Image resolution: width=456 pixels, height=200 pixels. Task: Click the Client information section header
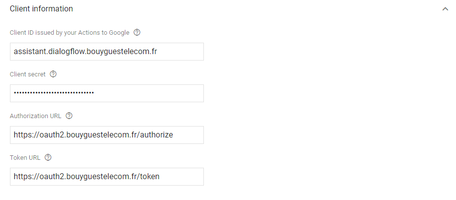pyautogui.click(x=41, y=9)
